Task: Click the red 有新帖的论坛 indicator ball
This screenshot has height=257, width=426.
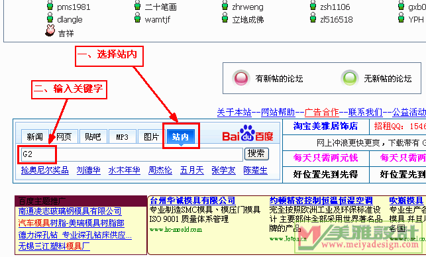Action: point(241,79)
